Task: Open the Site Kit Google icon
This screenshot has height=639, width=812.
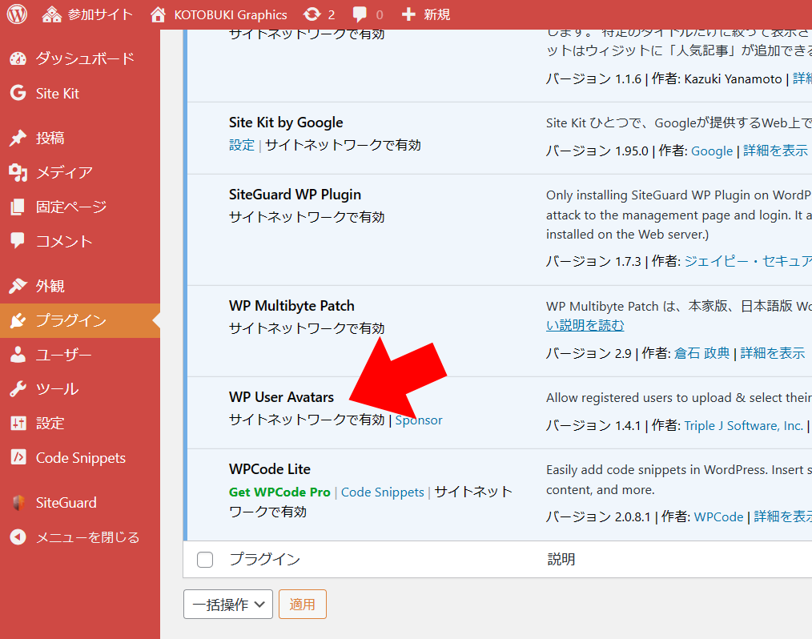Action: [x=18, y=93]
